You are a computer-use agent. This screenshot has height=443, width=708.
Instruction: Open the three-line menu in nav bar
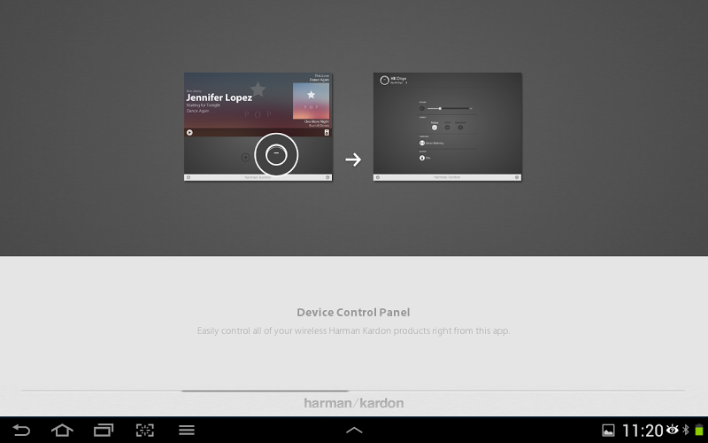click(187, 430)
